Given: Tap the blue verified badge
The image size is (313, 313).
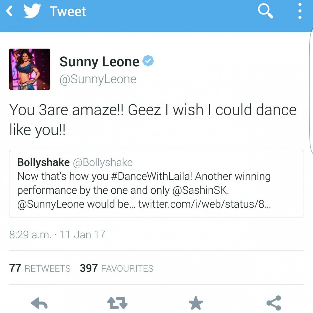Looking at the screenshot, I should [148, 61].
